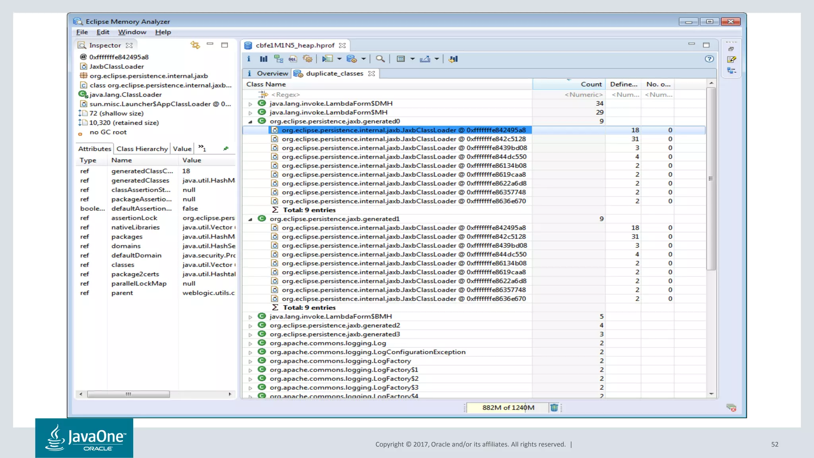Open the calculate retained size dropdown arrow
This screenshot has width=814, height=458.
(x=413, y=59)
